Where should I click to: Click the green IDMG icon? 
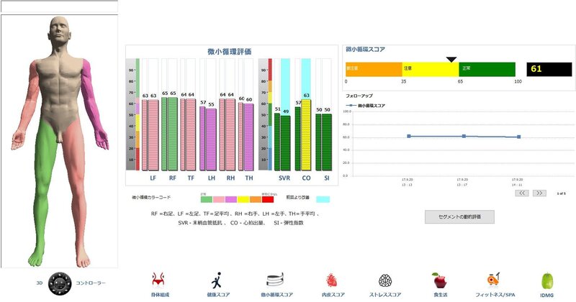547,280
